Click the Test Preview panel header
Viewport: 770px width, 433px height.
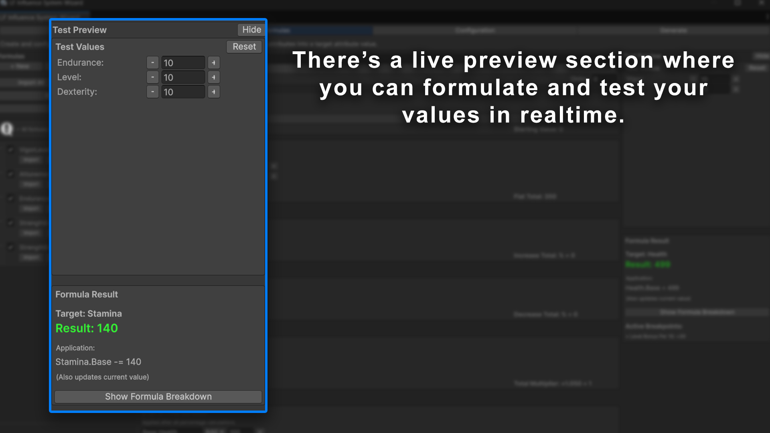(x=80, y=30)
